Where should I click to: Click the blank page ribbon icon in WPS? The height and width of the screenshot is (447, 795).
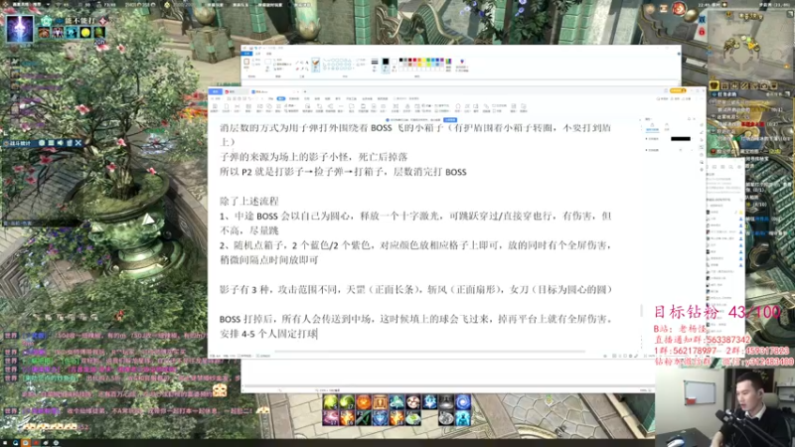pyautogui.click(x=227, y=107)
